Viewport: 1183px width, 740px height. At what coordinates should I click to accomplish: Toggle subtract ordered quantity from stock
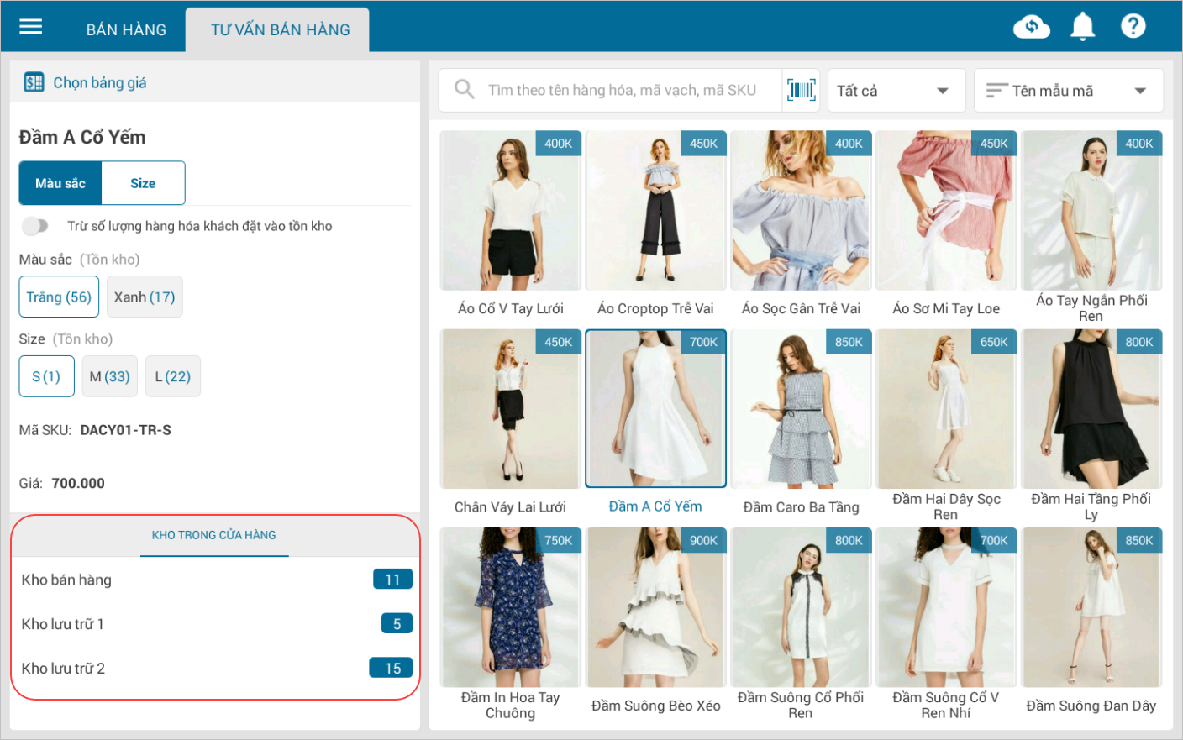35,226
